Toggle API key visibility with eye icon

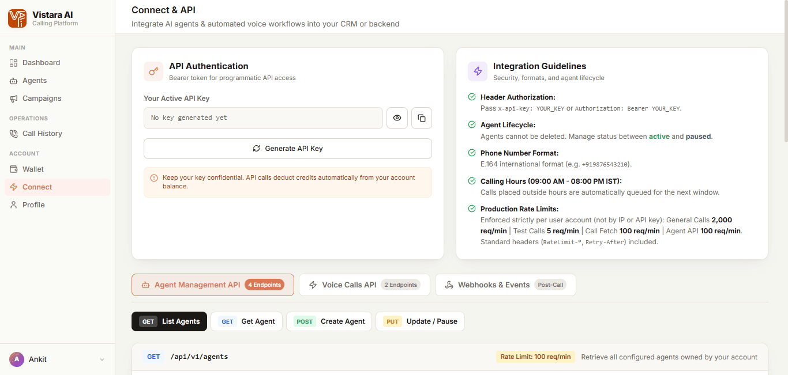pos(397,118)
